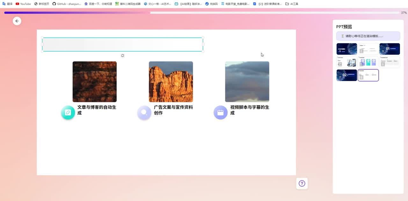Open the AI工具 bookmarks folder

point(292,4)
